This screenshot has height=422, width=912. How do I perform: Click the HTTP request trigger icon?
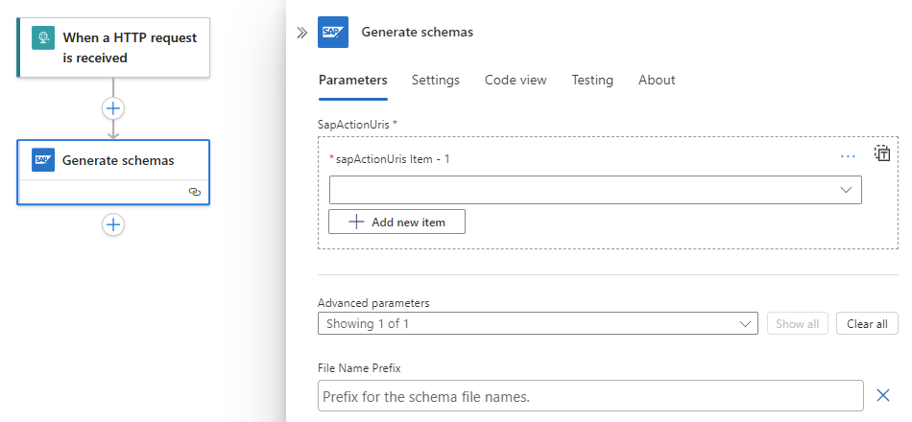pos(43,37)
